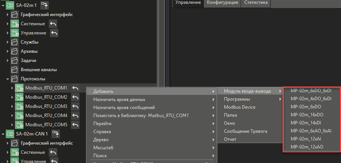Image resolution: width=341 pixels, height=163 pixels.
Task: Click the folder icon of Графический интерфейс under SA-02m-CAN 1
Action: coord(14,143)
